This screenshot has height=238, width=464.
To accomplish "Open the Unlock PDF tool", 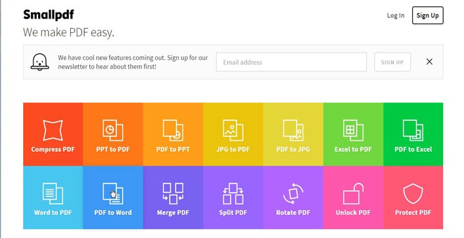I will (354, 197).
